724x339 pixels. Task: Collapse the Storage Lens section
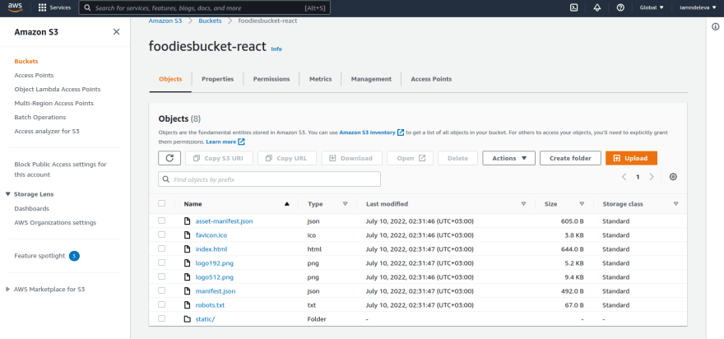pos(8,194)
